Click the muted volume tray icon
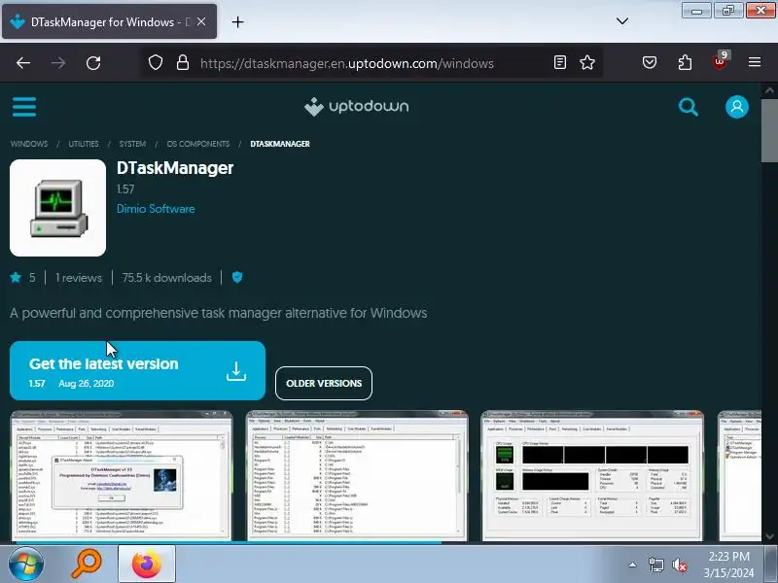The height and width of the screenshot is (583, 778). pyautogui.click(x=679, y=565)
